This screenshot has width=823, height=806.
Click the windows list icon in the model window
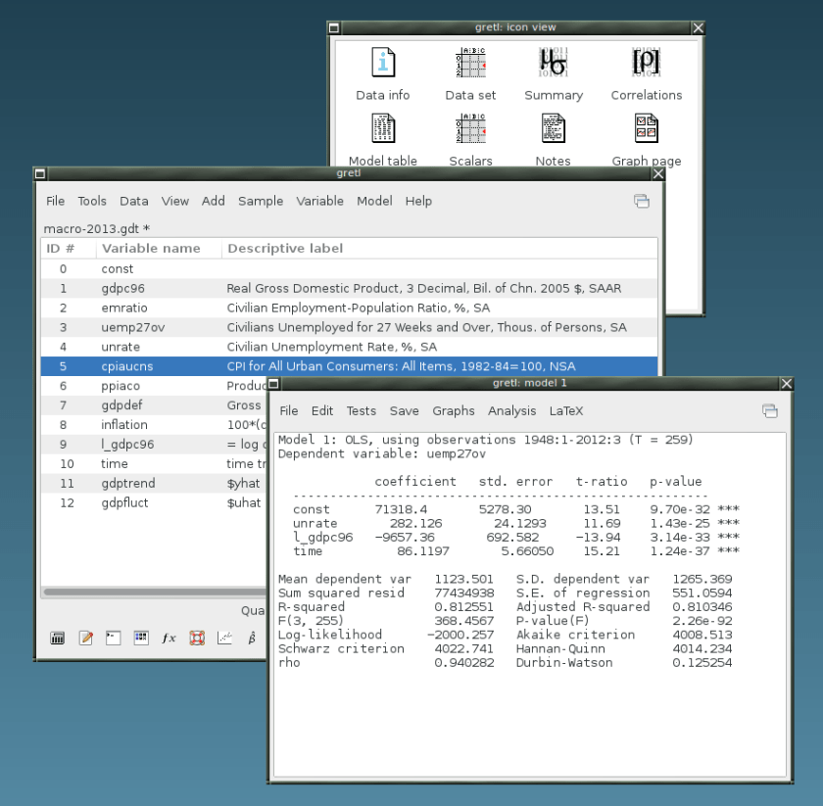coord(770,411)
